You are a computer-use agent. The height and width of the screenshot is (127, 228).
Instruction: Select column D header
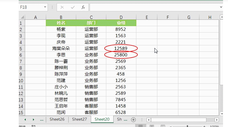[x=121, y=17]
